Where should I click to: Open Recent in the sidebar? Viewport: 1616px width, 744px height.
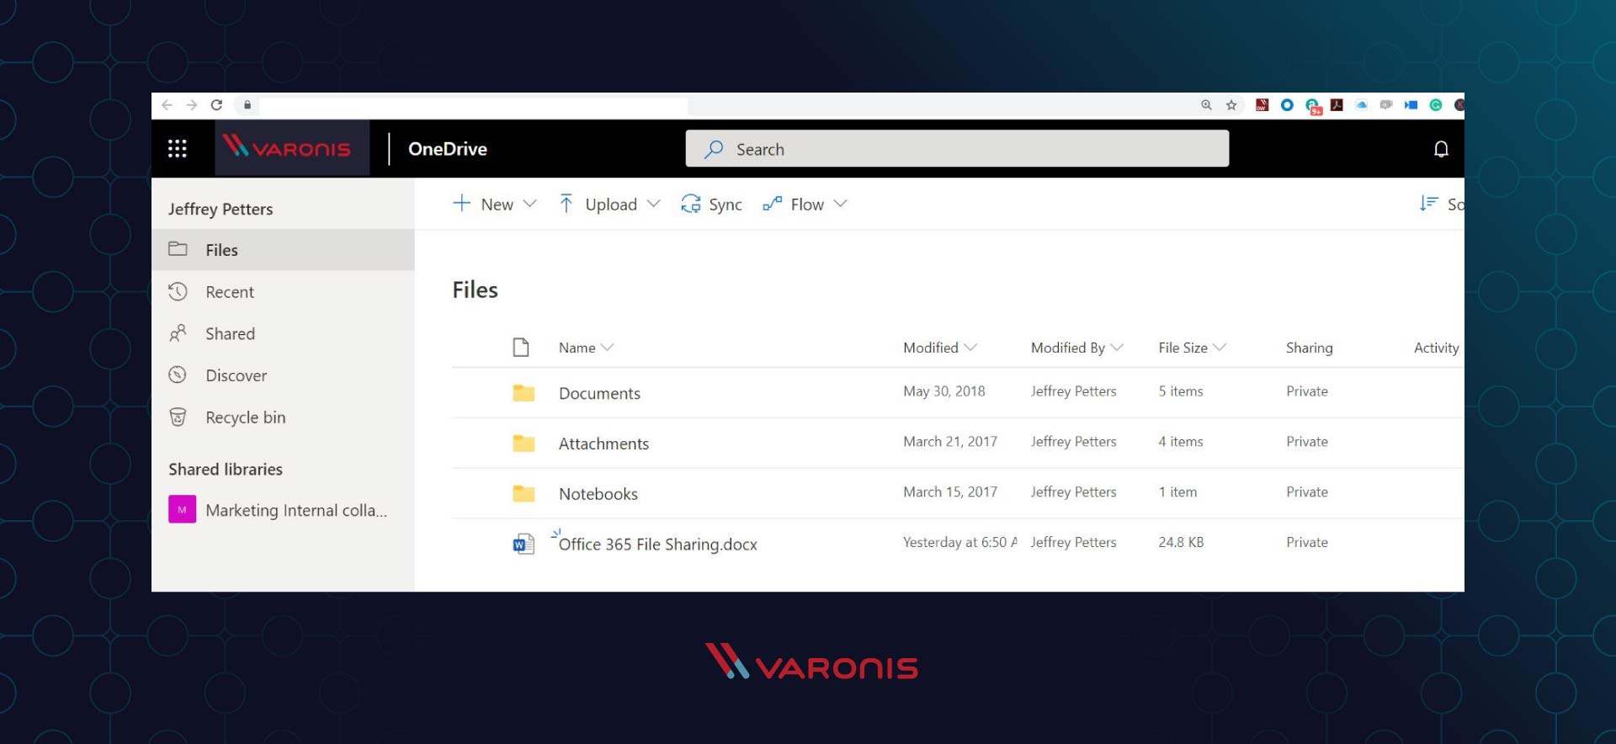tap(283, 292)
